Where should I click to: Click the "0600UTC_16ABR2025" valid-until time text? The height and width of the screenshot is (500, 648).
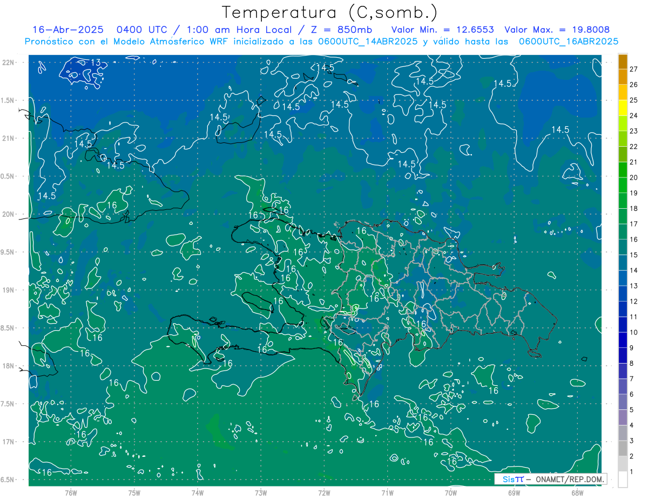[x=568, y=42]
